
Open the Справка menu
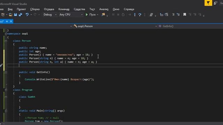click(129, 9)
